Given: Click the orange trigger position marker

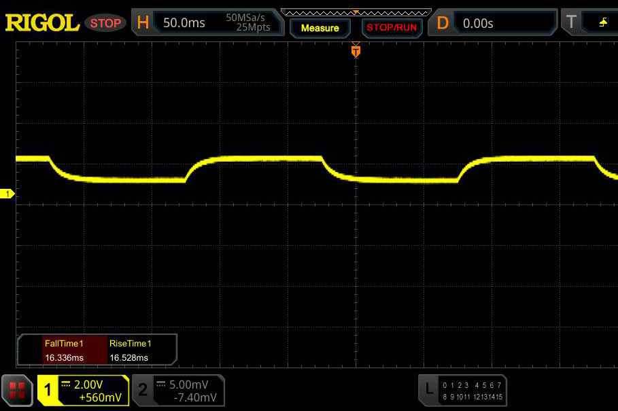Looking at the screenshot, I should tap(356, 51).
